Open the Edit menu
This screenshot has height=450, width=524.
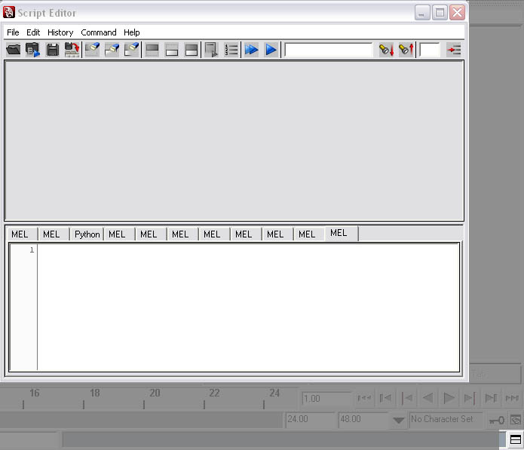click(33, 32)
